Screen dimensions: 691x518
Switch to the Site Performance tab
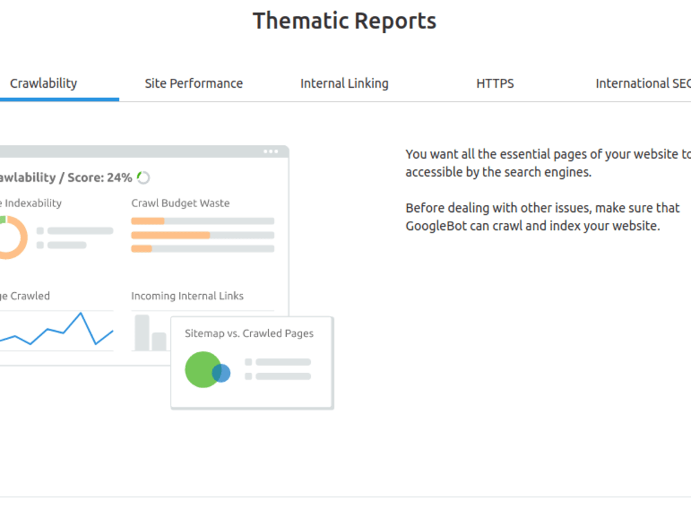(x=194, y=84)
